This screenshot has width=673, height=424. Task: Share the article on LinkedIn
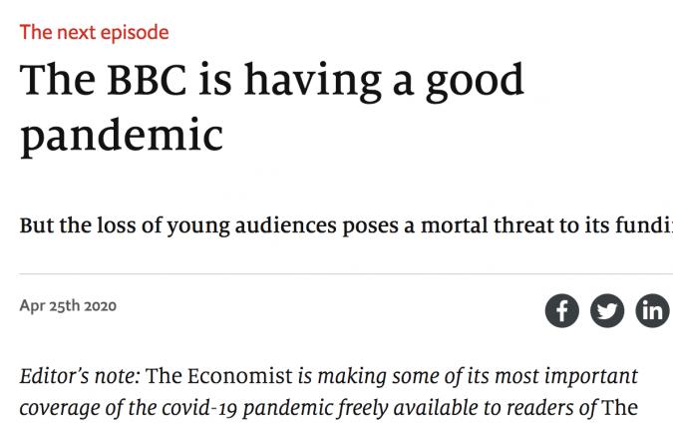(x=652, y=310)
